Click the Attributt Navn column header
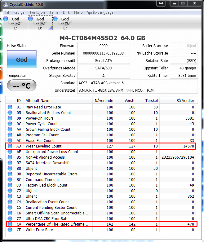204x242 pixels. pyautogui.click(x=58, y=101)
